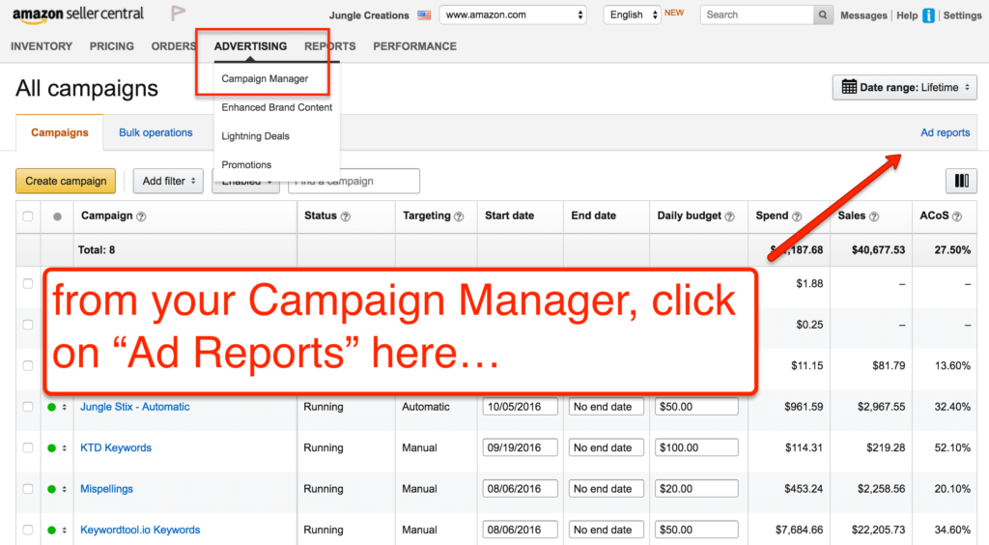This screenshot has width=989, height=545.
Task: Click the Sales column help icon
Action: tap(873, 216)
